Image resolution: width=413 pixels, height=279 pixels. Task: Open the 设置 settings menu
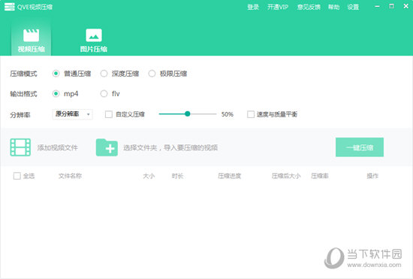(353, 7)
